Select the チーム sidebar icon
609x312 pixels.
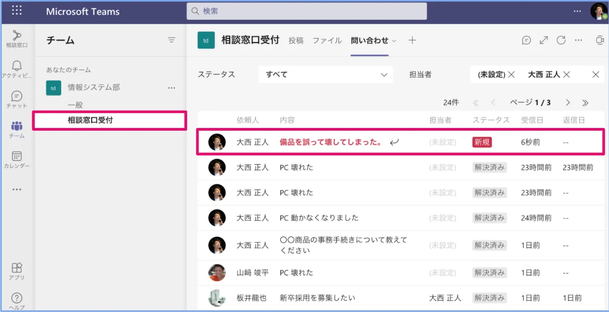(17, 130)
